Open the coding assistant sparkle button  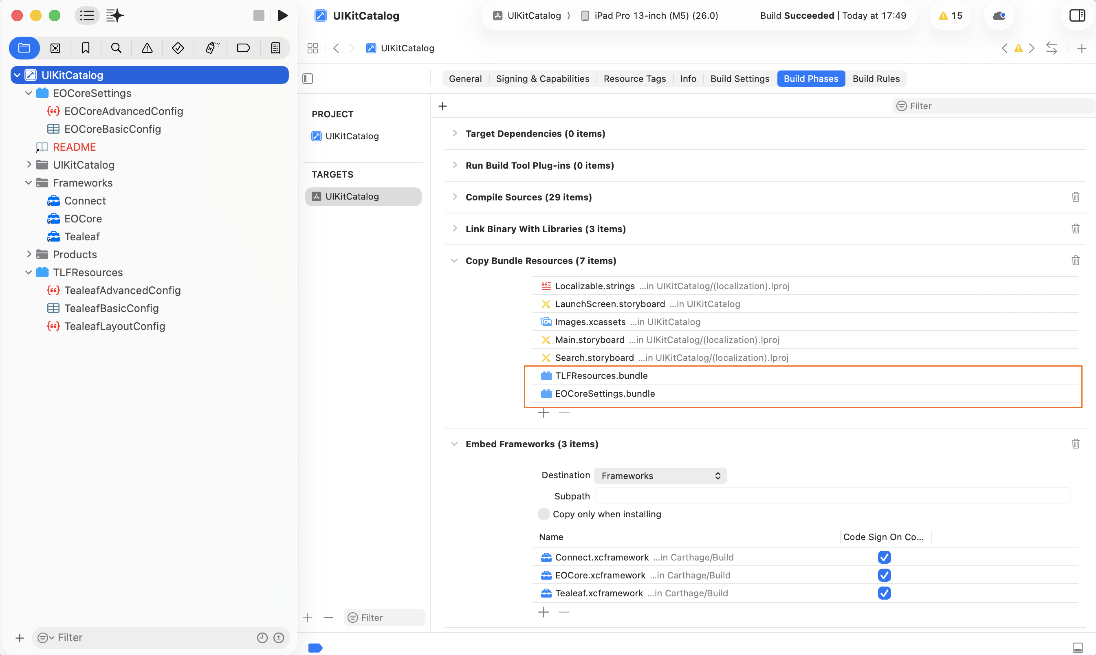[x=115, y=16]
